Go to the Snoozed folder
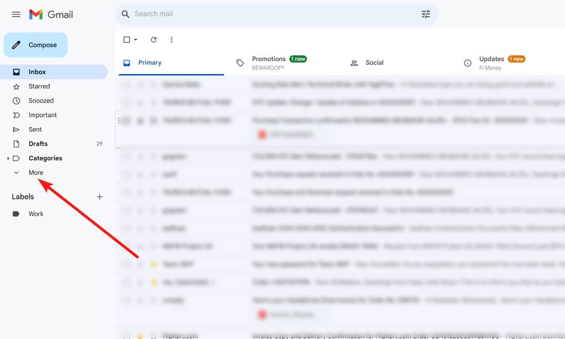565x339 pixels. (41, 100)
